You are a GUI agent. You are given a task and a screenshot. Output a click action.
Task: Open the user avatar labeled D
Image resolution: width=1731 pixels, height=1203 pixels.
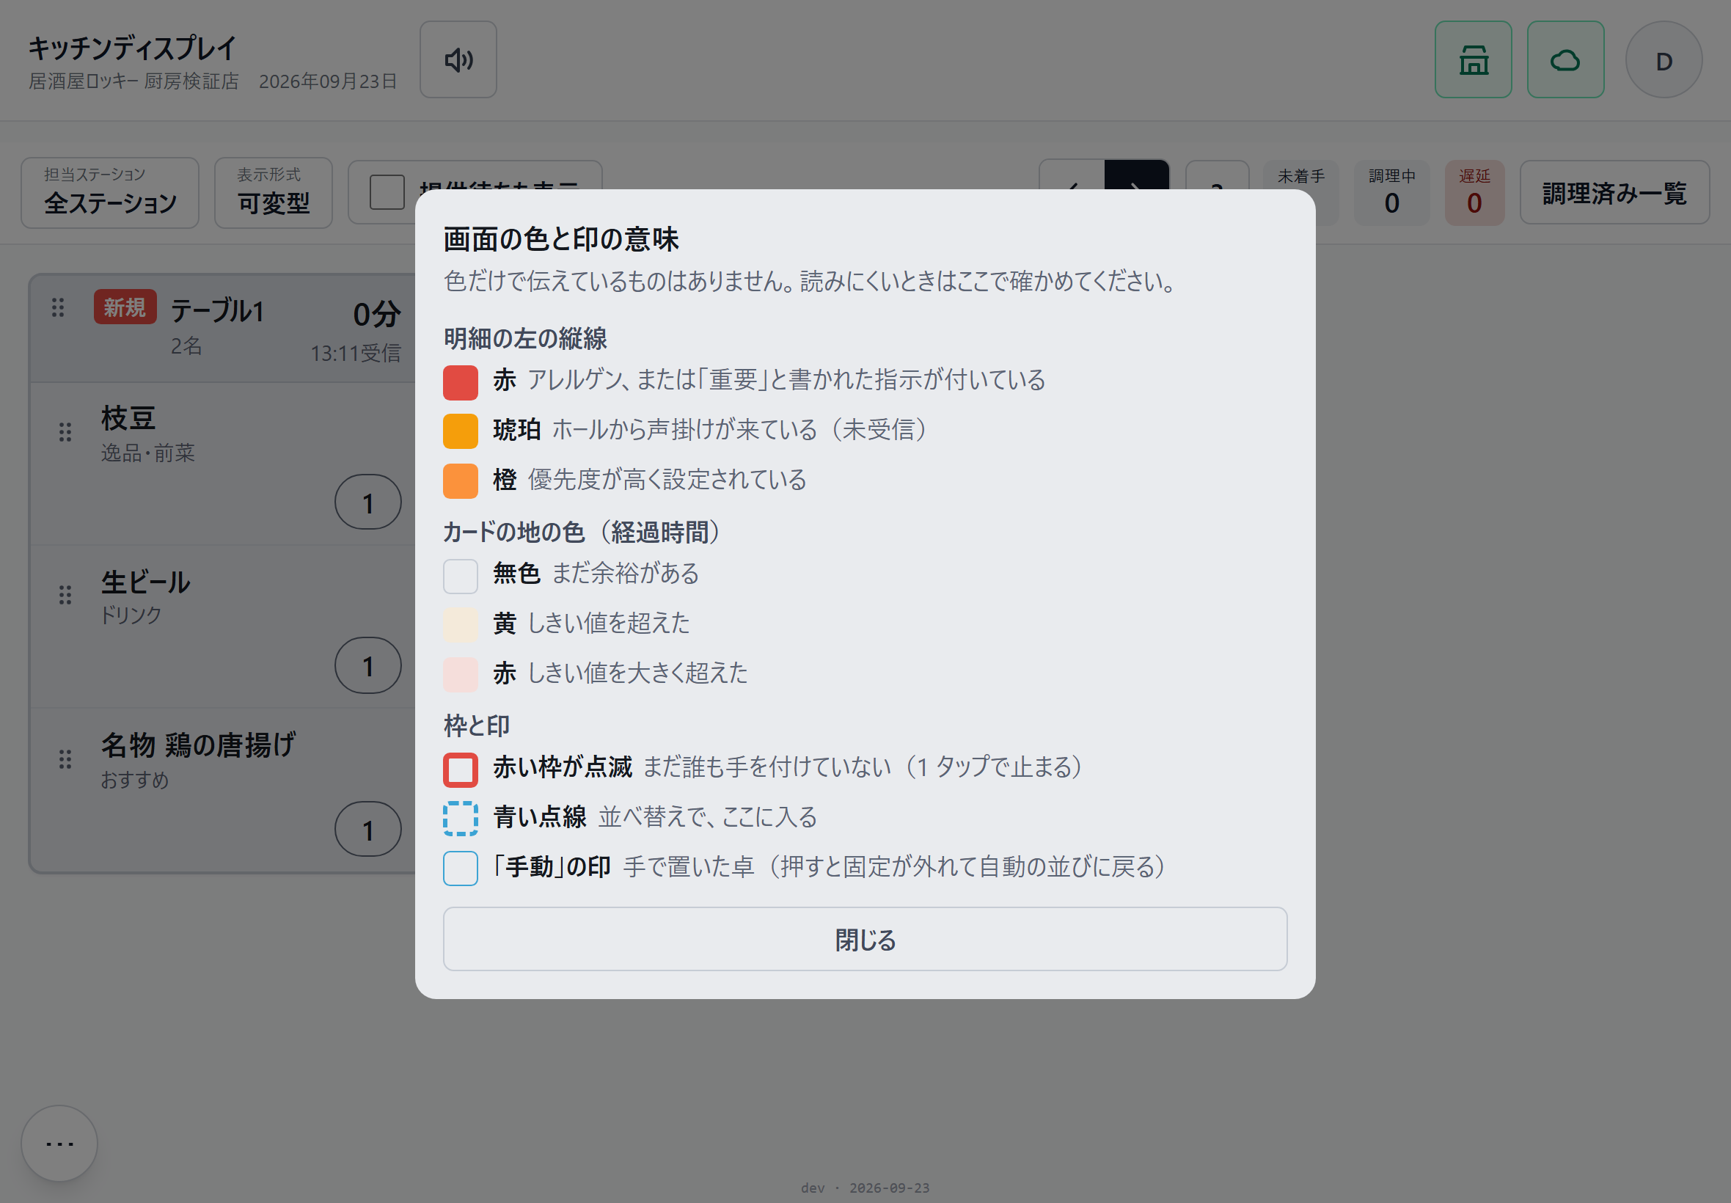pyautogui.click(x=1664, y=59)
